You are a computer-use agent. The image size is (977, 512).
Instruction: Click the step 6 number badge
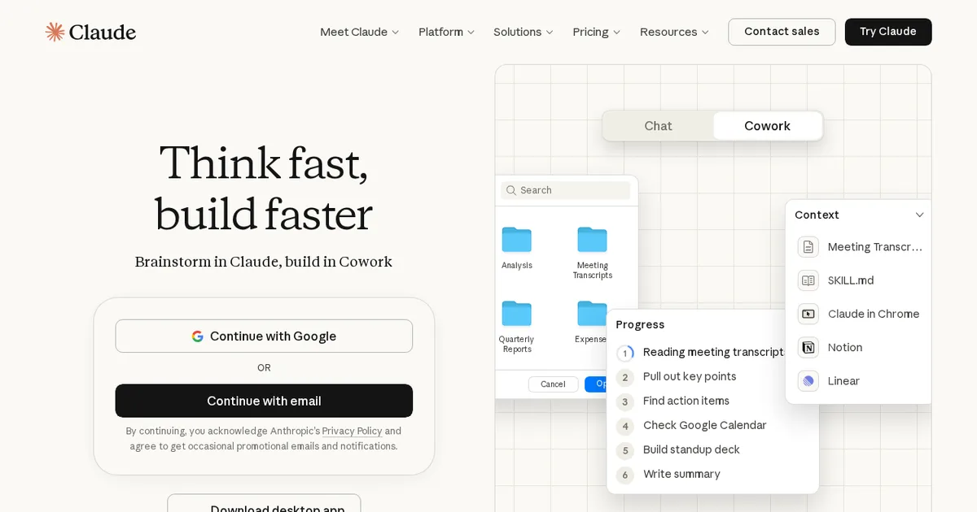pyautogui.click(x=625, y=475)
